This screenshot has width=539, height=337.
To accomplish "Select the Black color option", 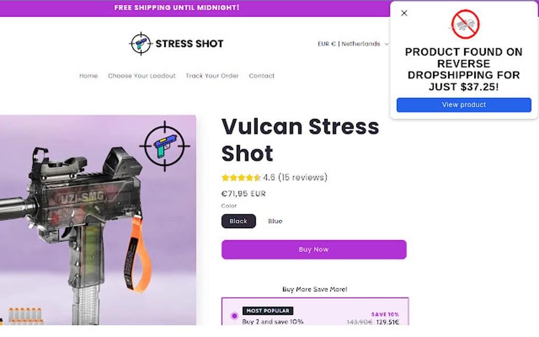I will (x=238, y=221).
